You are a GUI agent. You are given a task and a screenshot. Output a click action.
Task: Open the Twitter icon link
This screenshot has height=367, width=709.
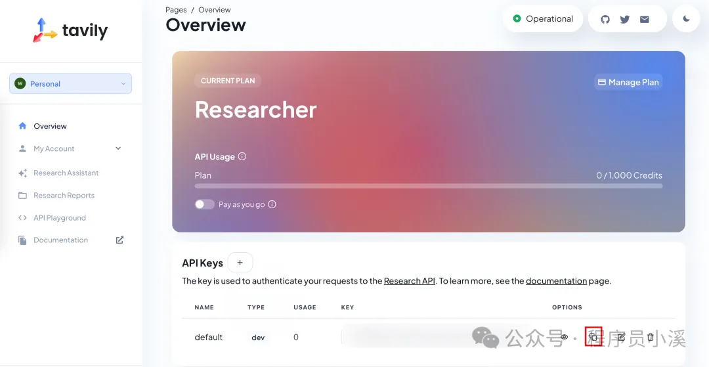625,20
